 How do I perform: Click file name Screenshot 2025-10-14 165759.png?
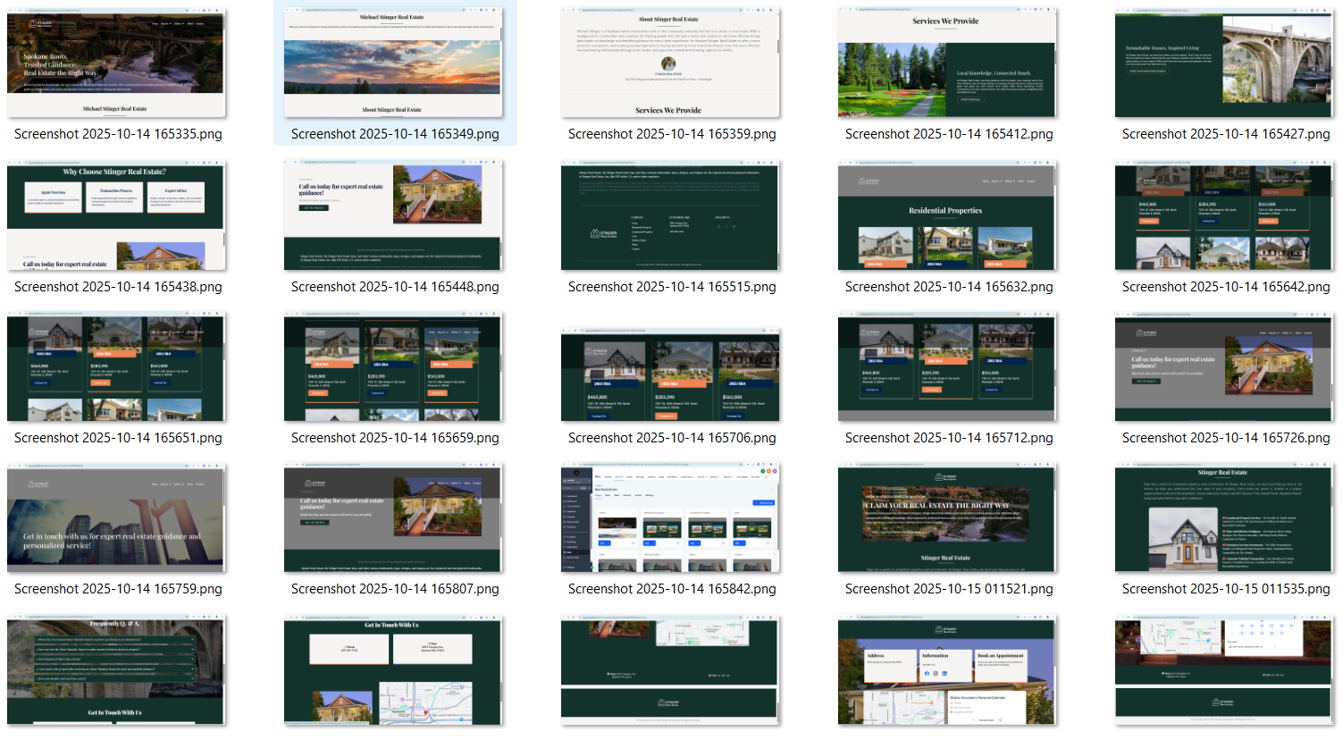[x=118, y=589]
